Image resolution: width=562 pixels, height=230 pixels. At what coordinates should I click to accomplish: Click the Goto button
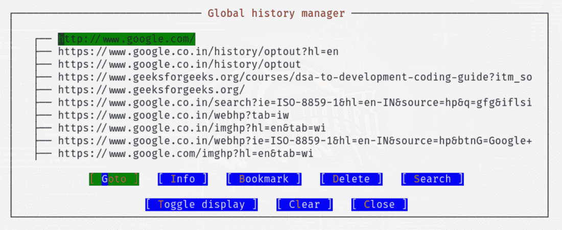pyautogui.click(x=114, y=179)
